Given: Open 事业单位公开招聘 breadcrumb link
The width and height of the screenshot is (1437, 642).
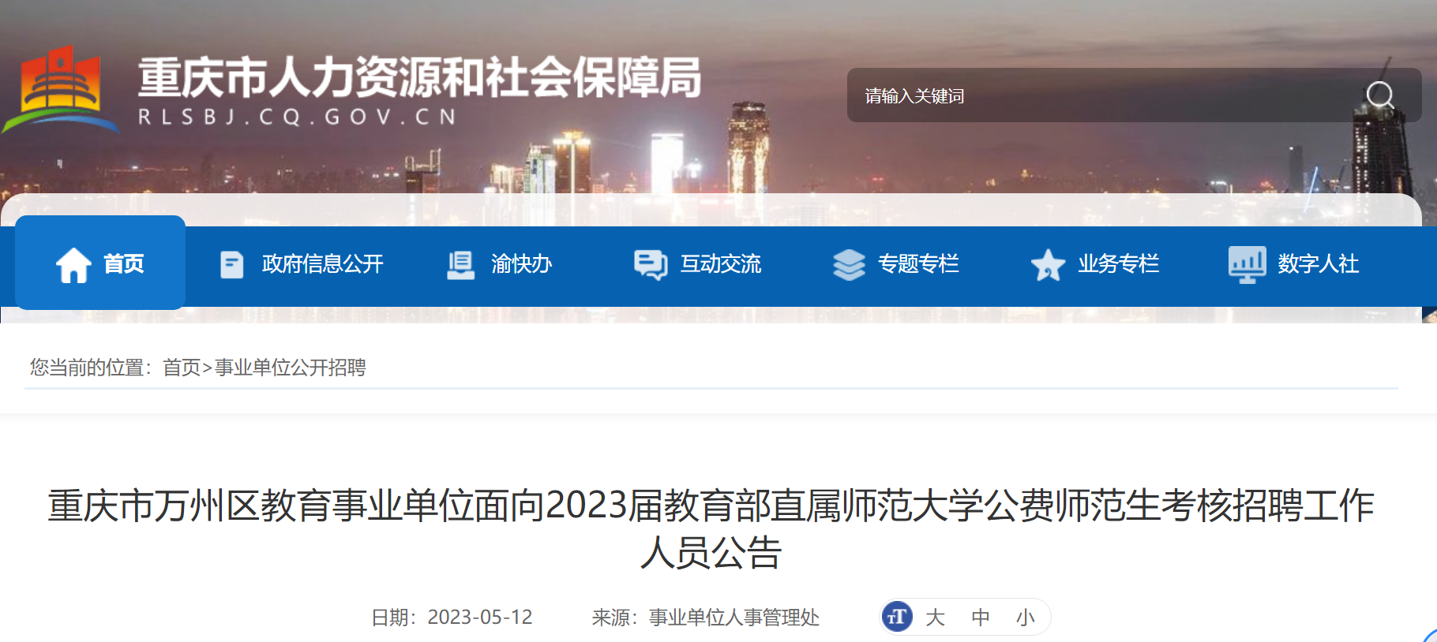Looking at the screenshot, I should click(x=291, y=368).
